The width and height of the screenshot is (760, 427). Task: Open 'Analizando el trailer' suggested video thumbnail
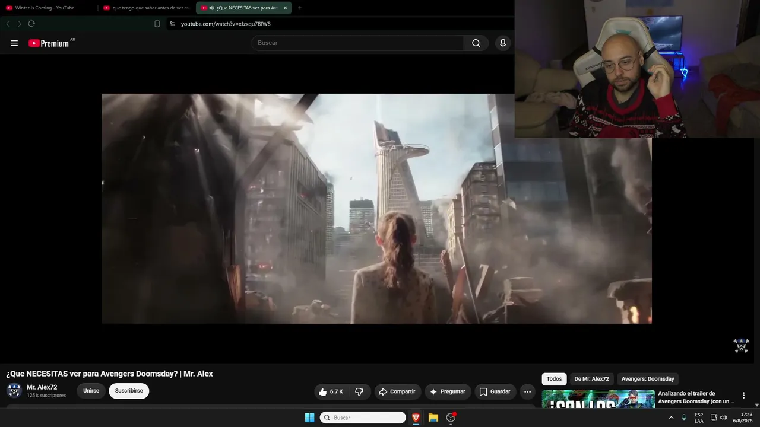pos(598,399)
